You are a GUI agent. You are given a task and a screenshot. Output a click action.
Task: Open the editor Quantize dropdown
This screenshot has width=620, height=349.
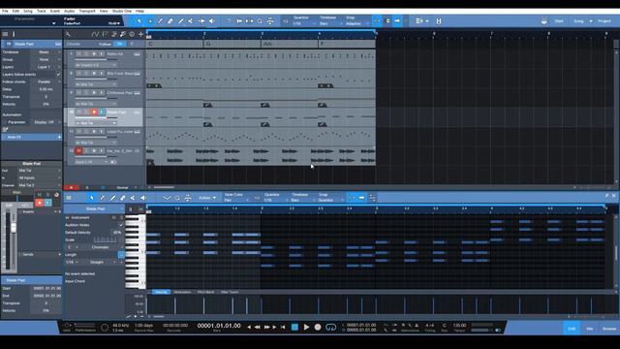[x=275, y=201]
